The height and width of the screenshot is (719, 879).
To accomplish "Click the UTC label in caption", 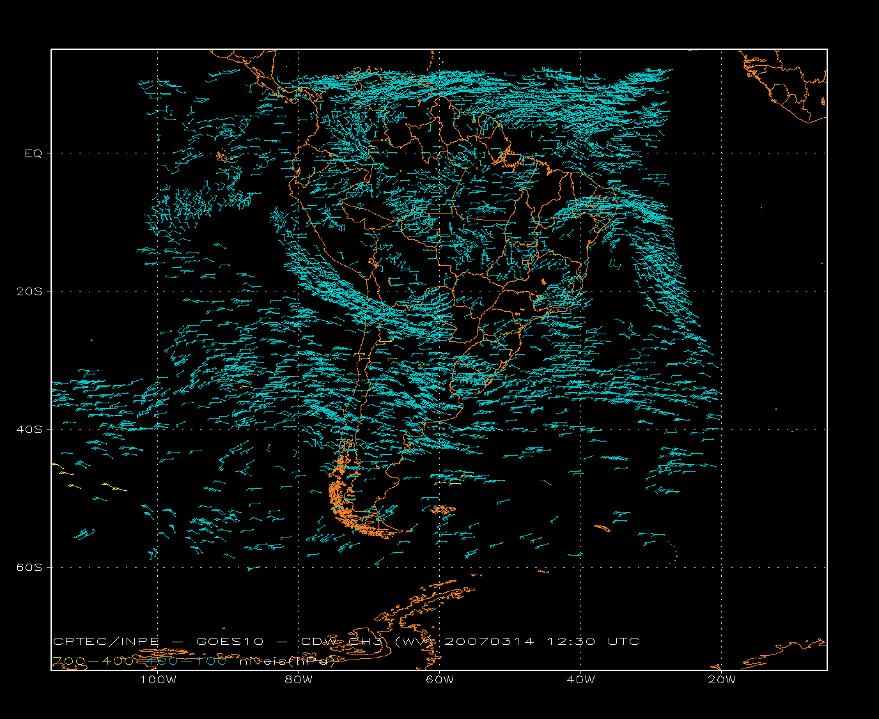I will point(624,642).
